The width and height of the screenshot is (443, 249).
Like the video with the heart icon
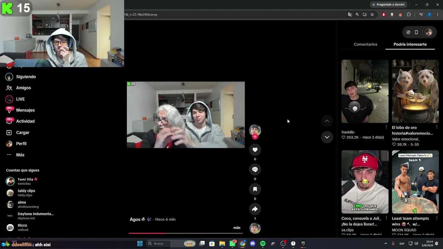coord(255,150)
